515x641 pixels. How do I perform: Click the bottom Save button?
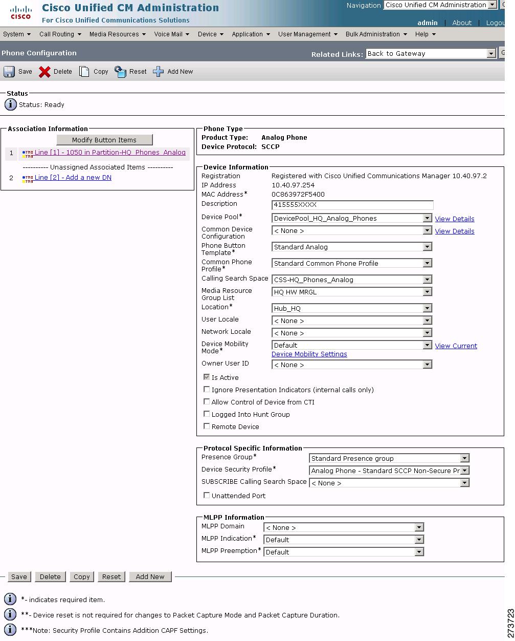pos(19,576)
